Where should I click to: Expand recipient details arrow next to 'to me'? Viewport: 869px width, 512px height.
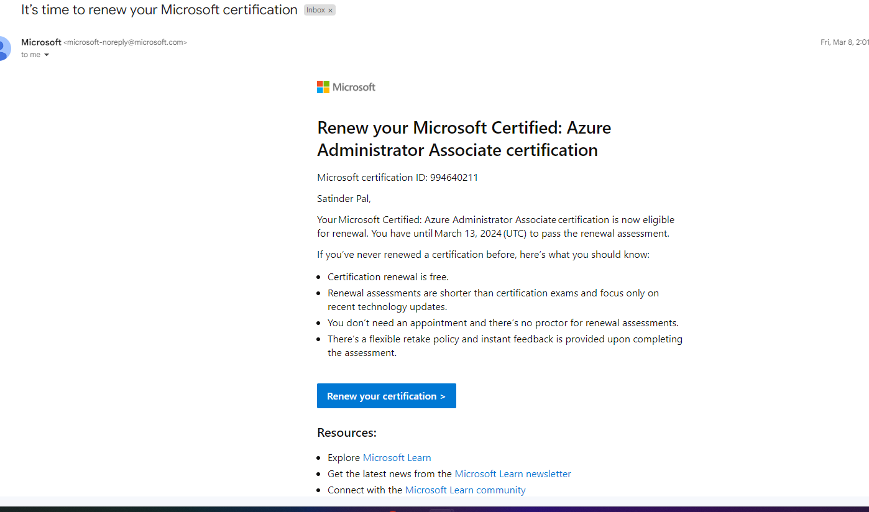coord(47,55)
